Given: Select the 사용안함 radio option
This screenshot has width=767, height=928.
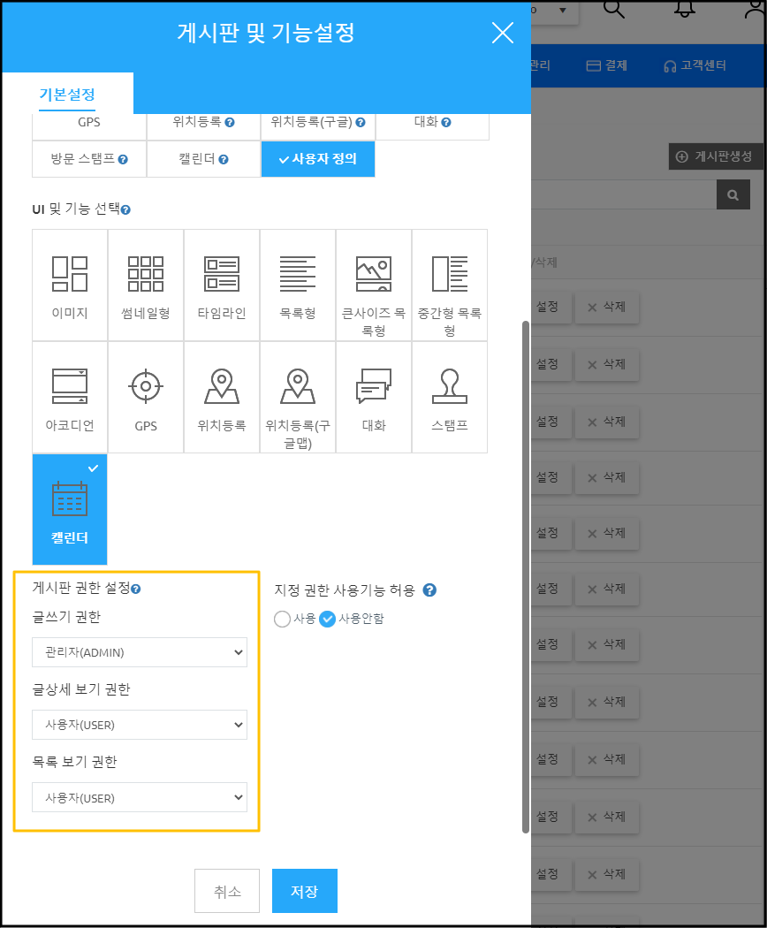Looking at the screenshot, I should [328, 619].
